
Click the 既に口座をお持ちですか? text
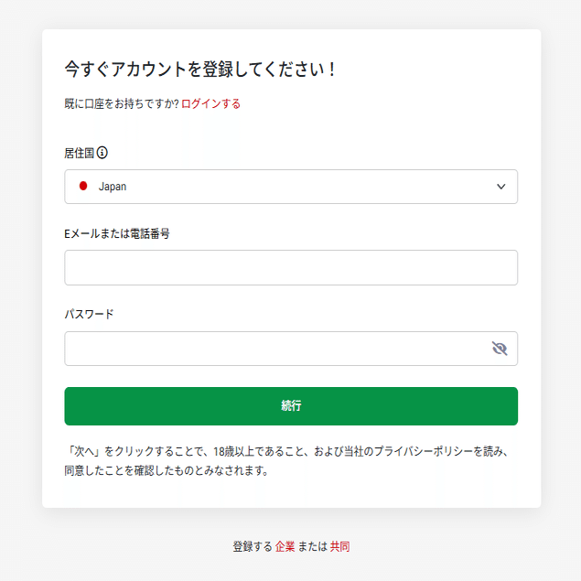122,104
